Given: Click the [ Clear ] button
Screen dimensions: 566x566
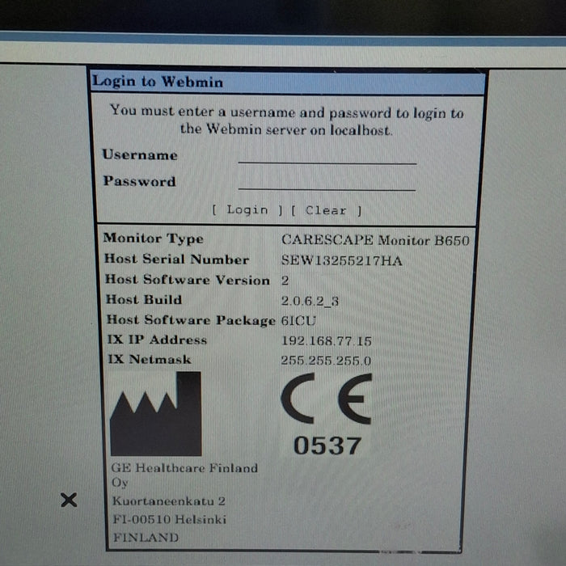Looking at the screenshot, I should pyautogui.click(x=327, y=210).
